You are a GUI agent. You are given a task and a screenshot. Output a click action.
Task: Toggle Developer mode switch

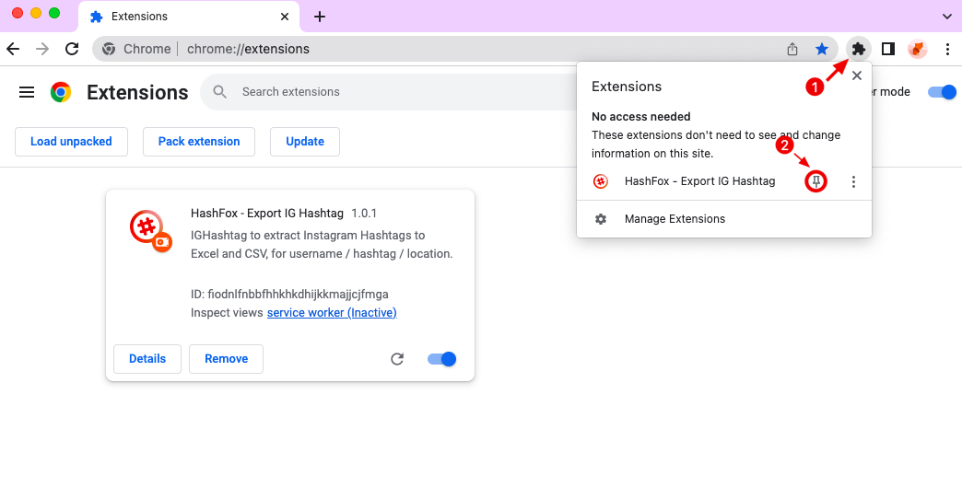click(942, 92)
